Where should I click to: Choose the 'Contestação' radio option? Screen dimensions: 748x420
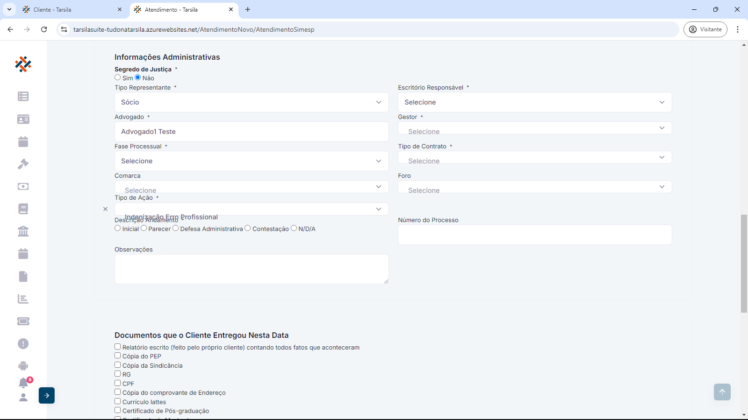point(248,228)
